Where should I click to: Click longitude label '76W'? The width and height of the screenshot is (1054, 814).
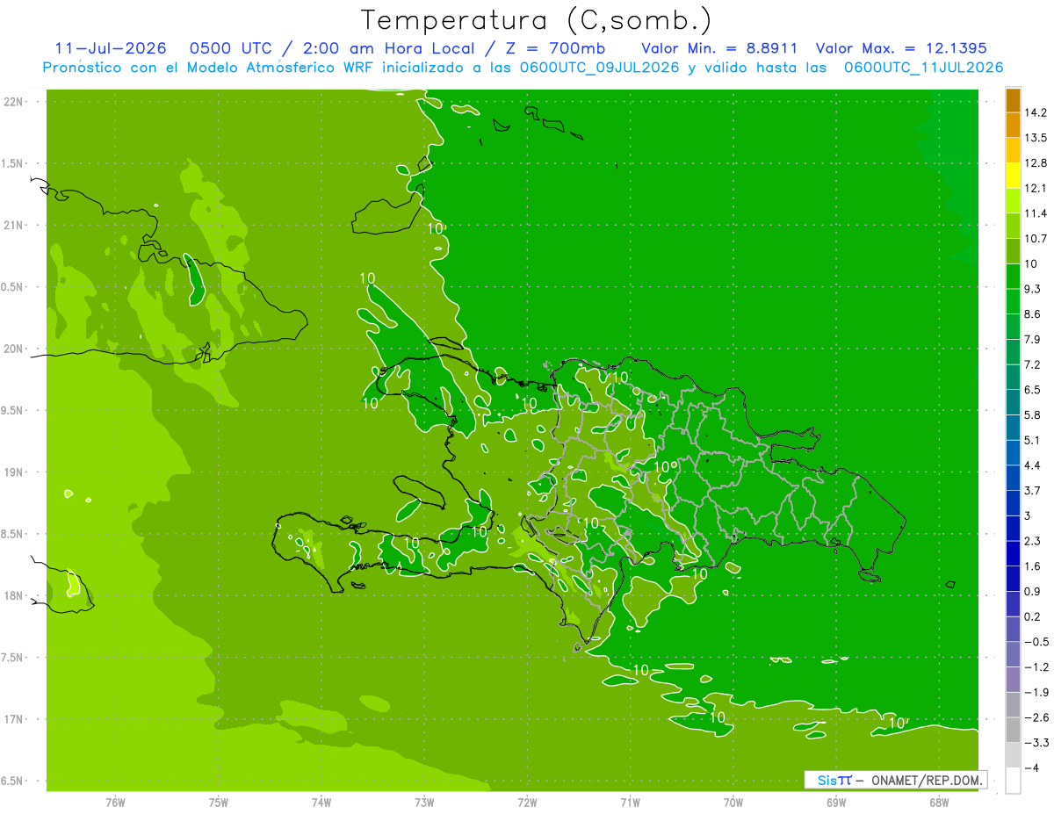tap(115, 803)
